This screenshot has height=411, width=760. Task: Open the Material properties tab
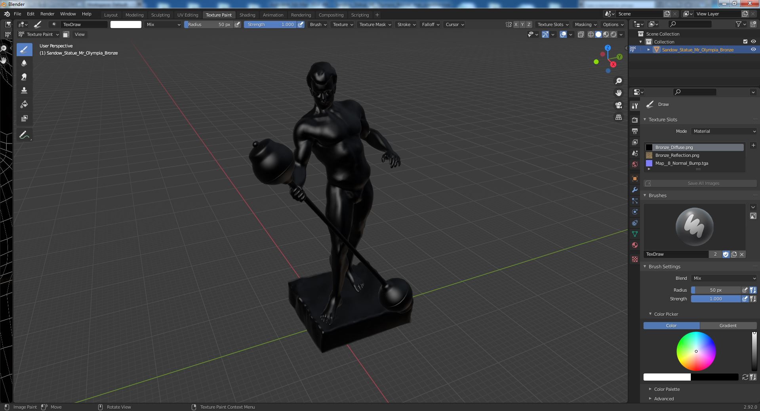[635, 245]
